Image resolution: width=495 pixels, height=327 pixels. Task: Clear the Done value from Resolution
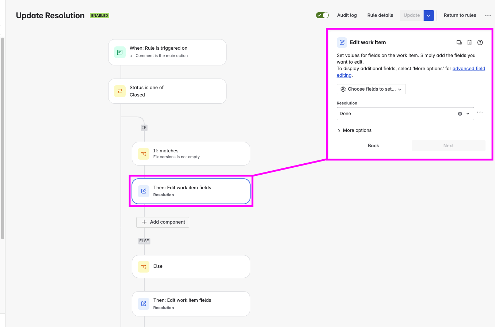[460, 114]
